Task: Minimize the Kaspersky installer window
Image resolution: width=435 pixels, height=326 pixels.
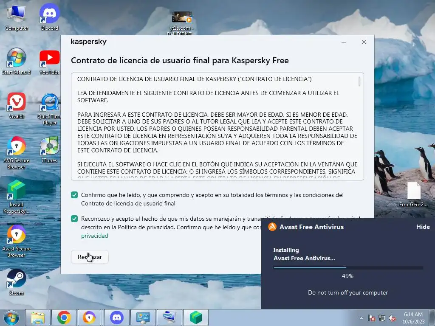Action: click(343, 42)
